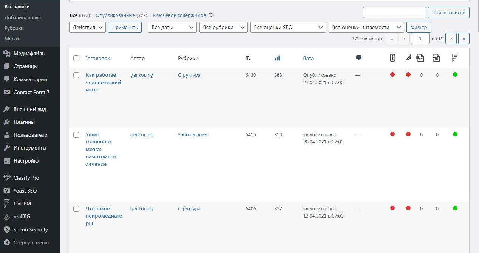The width and height of the screenshot is (479, 253).
Task: Focus the posts search input field
Action: click(x=394, y=12)
